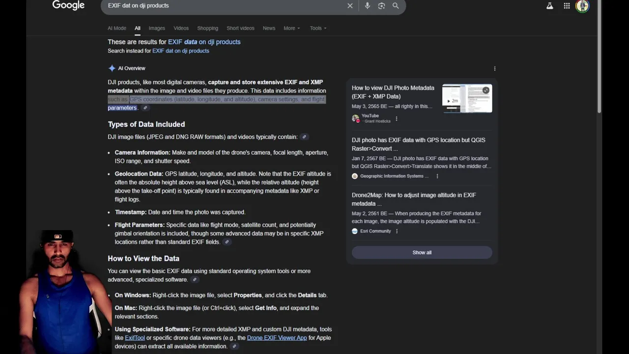Click the AI Overview sparkle icon
Screen dimensions: 629x354
(x=112, y=68)
